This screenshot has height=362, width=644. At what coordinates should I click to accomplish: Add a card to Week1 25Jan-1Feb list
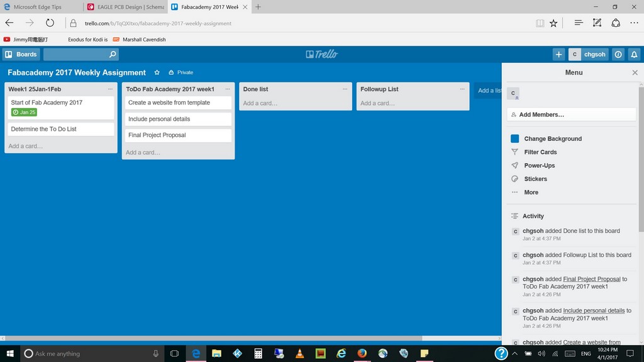point(25,146)
